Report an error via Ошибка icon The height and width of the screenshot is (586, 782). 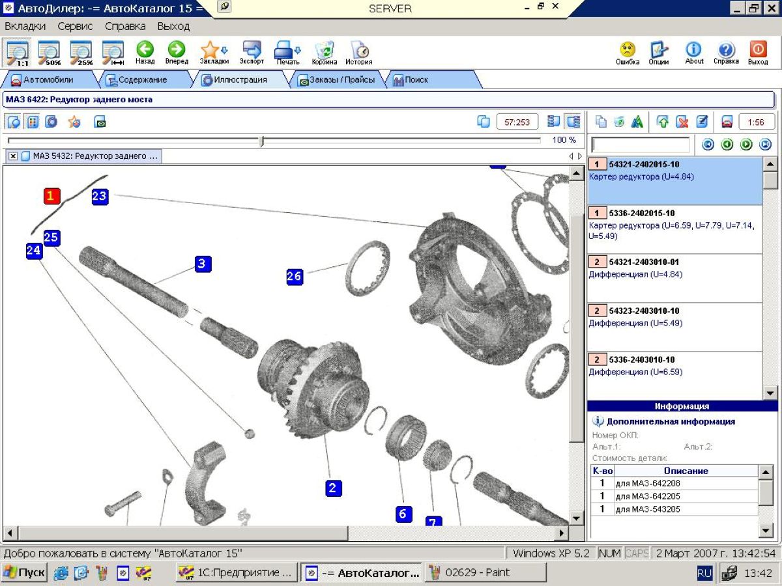(628, 53)
